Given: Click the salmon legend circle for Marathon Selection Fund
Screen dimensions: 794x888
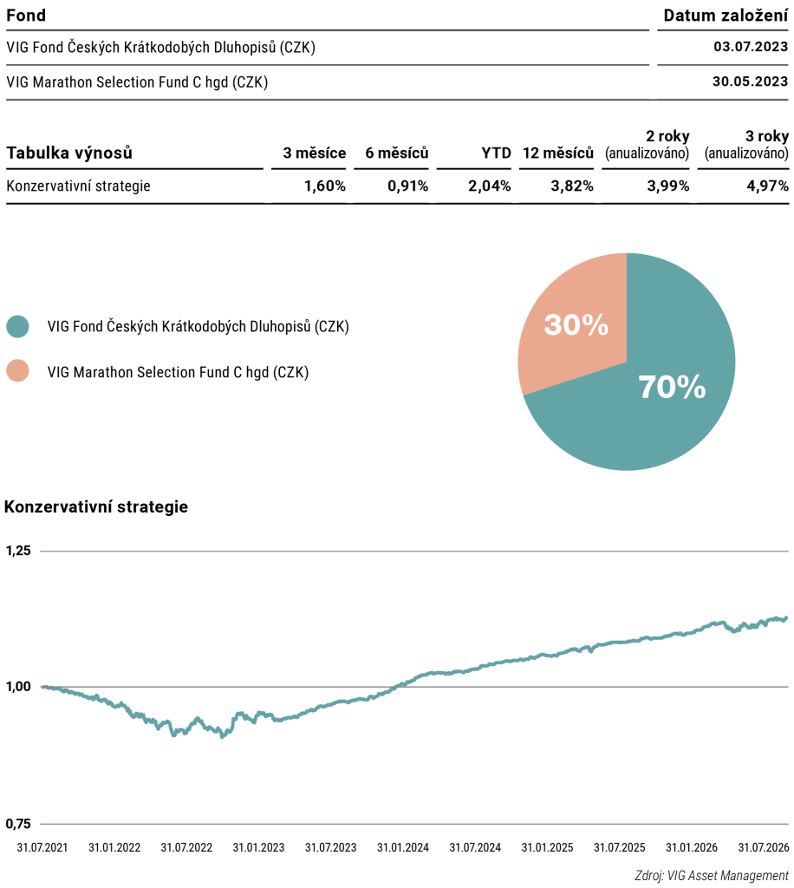Looking at the screenshot, I should (x=17, y=371).
